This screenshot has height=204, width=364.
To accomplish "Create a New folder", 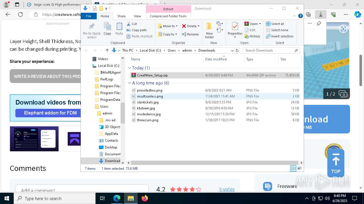I will coord(209,31).
